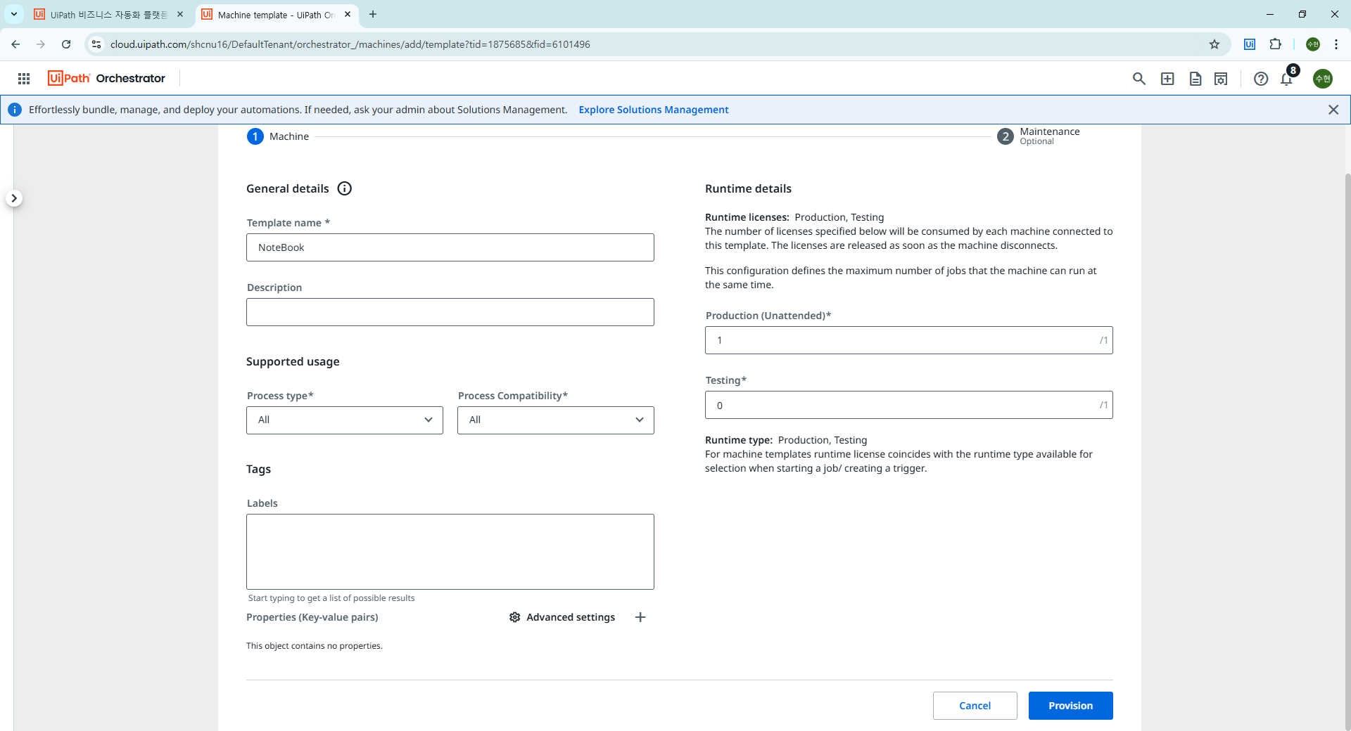The image size is (1351, 731).
Task: Dismiss the Solutions Management banner
Action: (1333, 110)
